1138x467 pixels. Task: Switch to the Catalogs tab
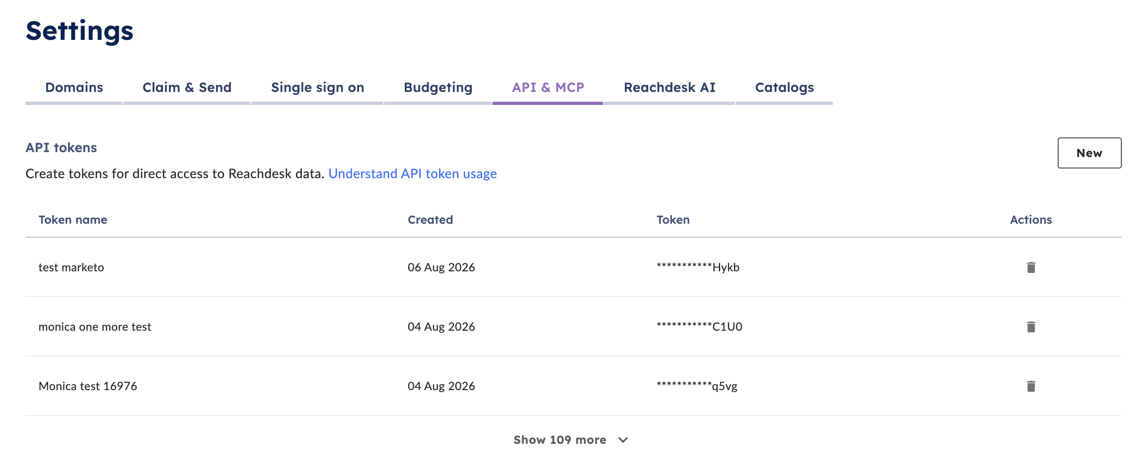click(x=784, y=87)
